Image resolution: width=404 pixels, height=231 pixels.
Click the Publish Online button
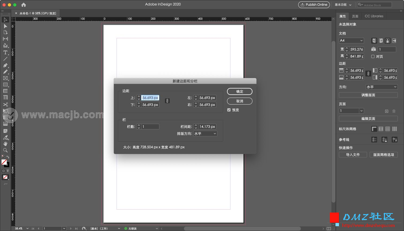coord(314,5)
